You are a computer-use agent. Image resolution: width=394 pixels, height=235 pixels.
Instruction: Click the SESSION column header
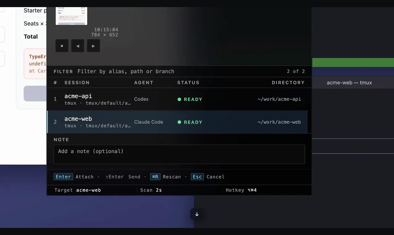point(77,83)
